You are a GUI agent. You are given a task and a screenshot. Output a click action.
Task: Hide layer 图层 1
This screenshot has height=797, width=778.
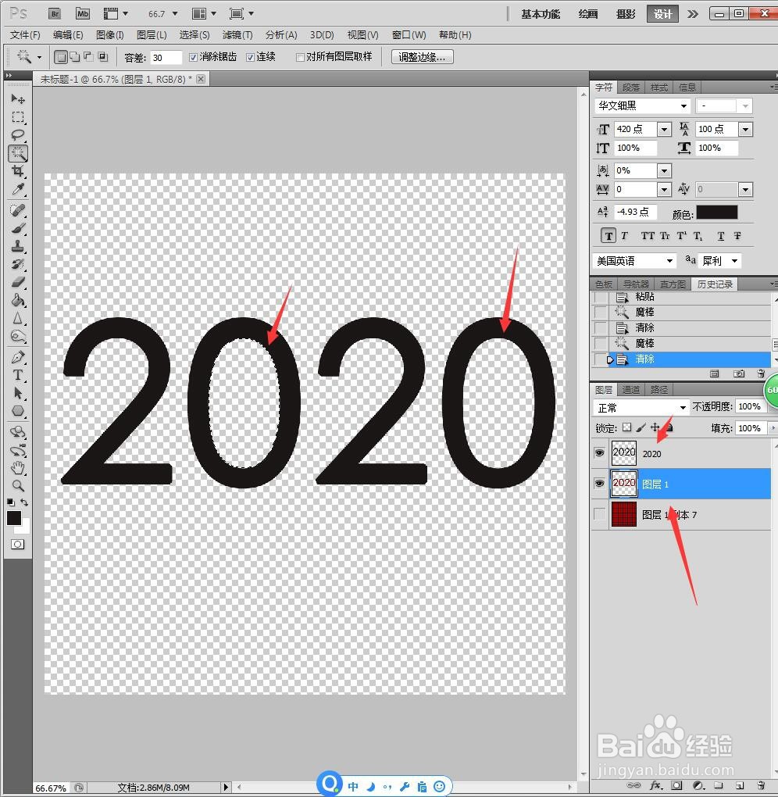coord(600,483)
